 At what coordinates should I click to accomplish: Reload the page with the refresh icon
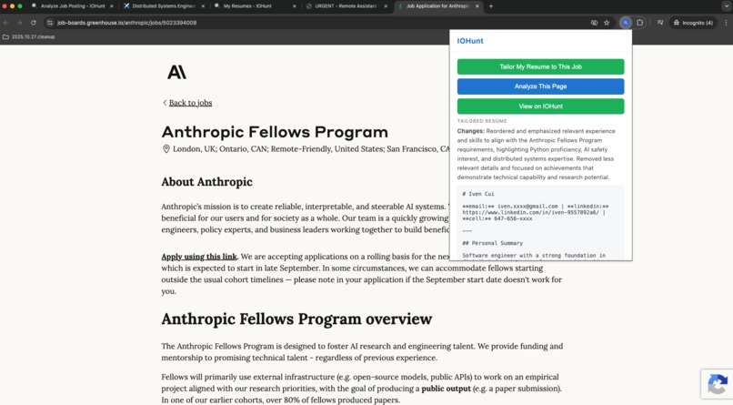[33, 23]
